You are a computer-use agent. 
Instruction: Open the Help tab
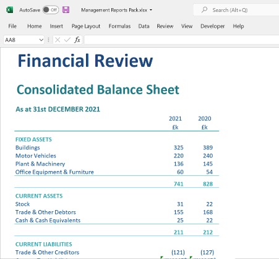(x=238, y=26)
